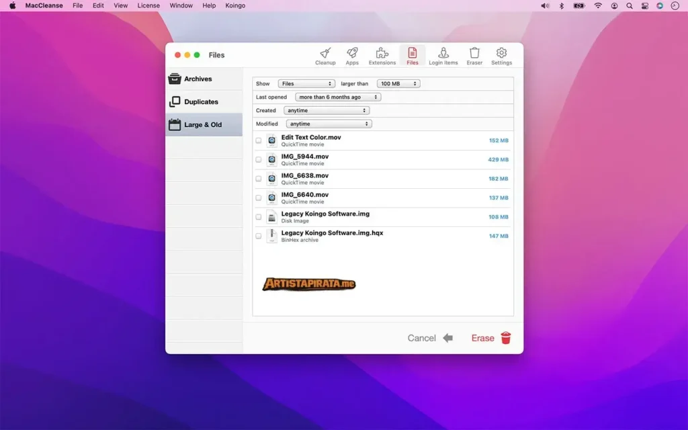Open the Koingo menu in the menu bar
The image size is (688, 430).
[235, 5]
